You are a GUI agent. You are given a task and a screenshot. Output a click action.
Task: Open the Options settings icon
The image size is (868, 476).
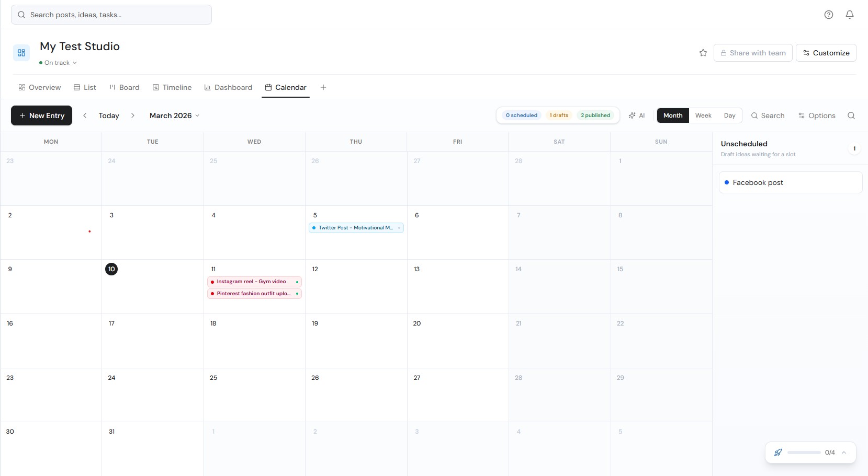[817, 115]
